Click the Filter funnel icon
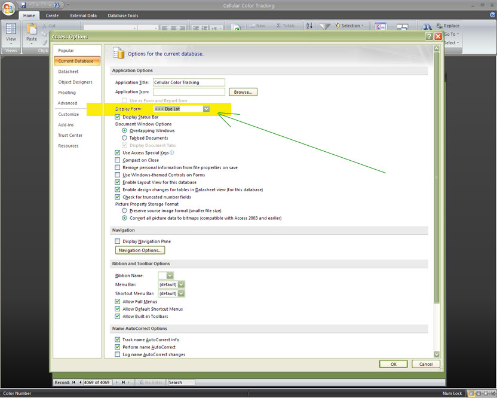497x398 pixels. 324,27
